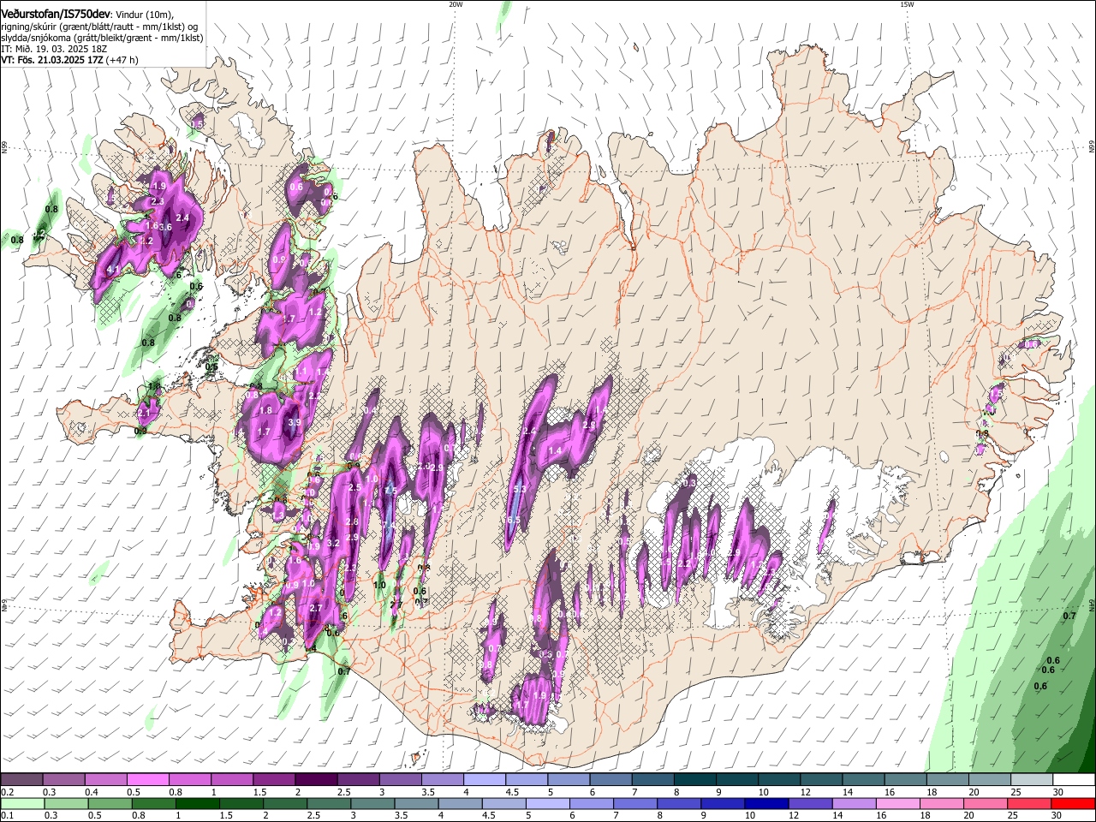Image resolution: width=1096 pixels, height=822 pixels.
Task: Click the 2.4 precipitation value on map
Action: click(182, 218)
